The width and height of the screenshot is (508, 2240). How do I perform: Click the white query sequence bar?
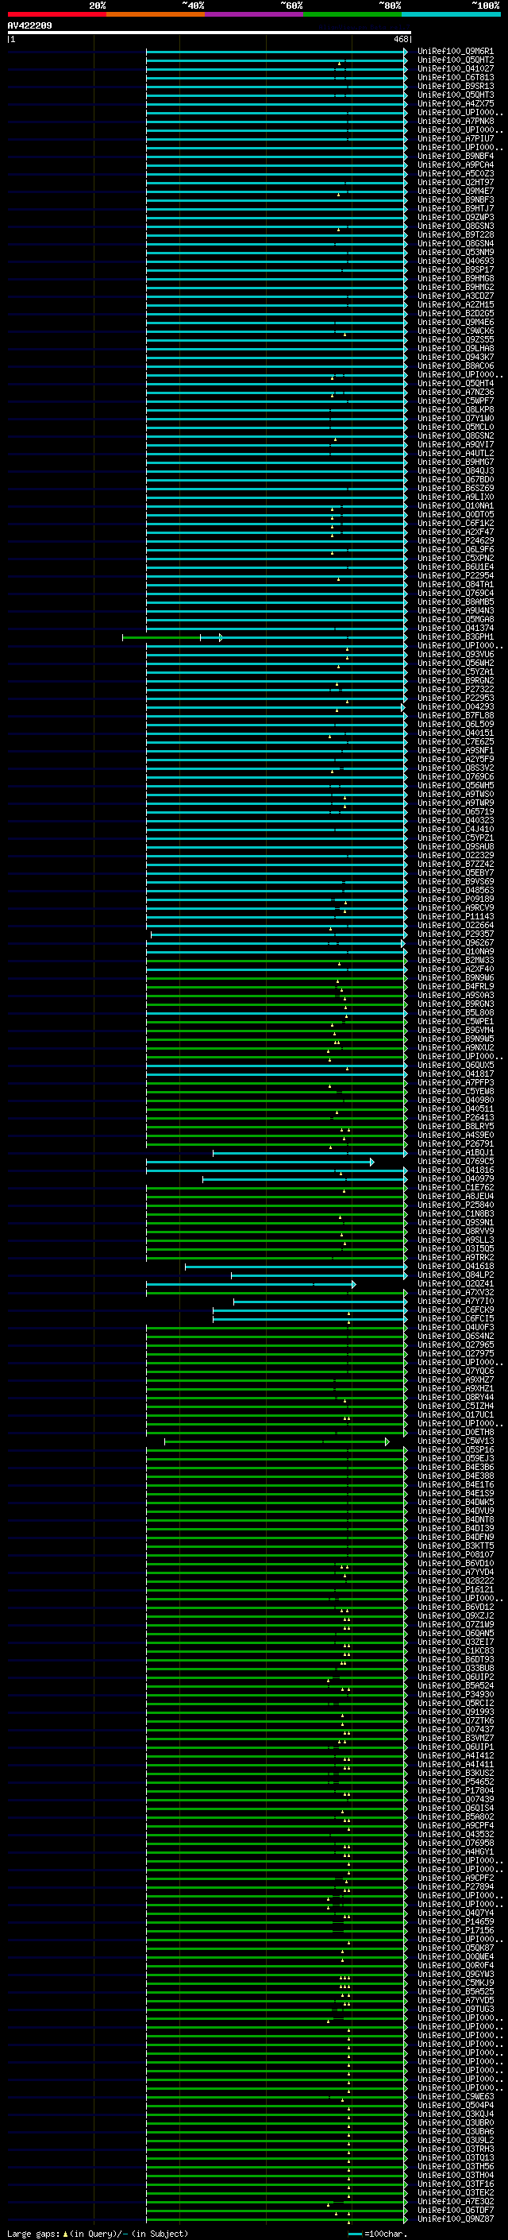pyautogui.click(x=210, y=32)
